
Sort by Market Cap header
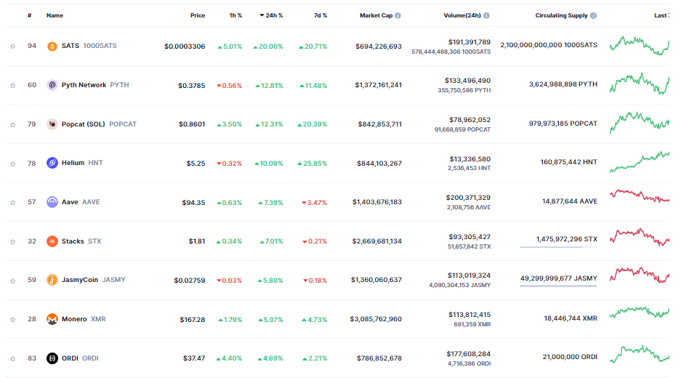point(376,15)
